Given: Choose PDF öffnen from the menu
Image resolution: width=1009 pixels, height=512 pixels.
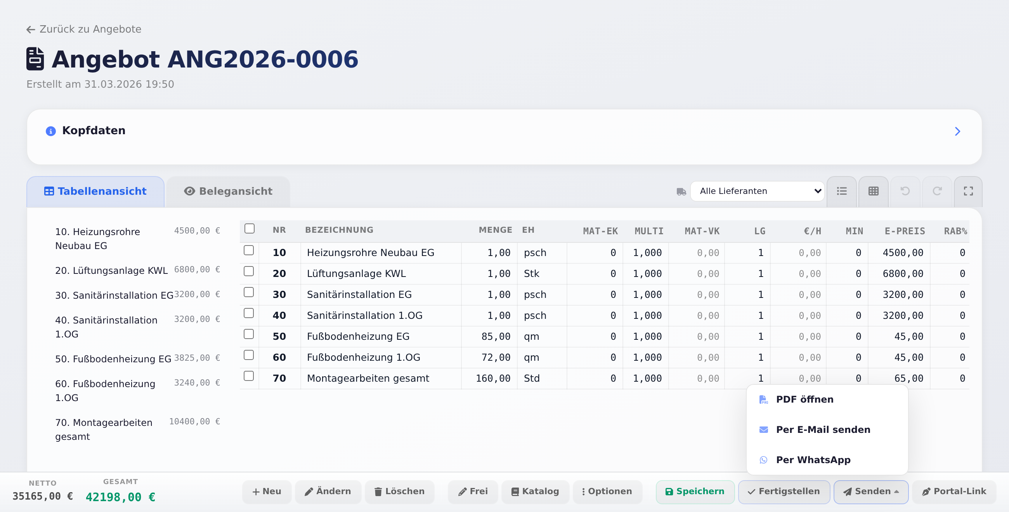Looking at the screenshot, I should pos(827,400).
